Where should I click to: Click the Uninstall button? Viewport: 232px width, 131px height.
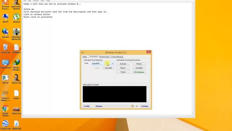108,68
